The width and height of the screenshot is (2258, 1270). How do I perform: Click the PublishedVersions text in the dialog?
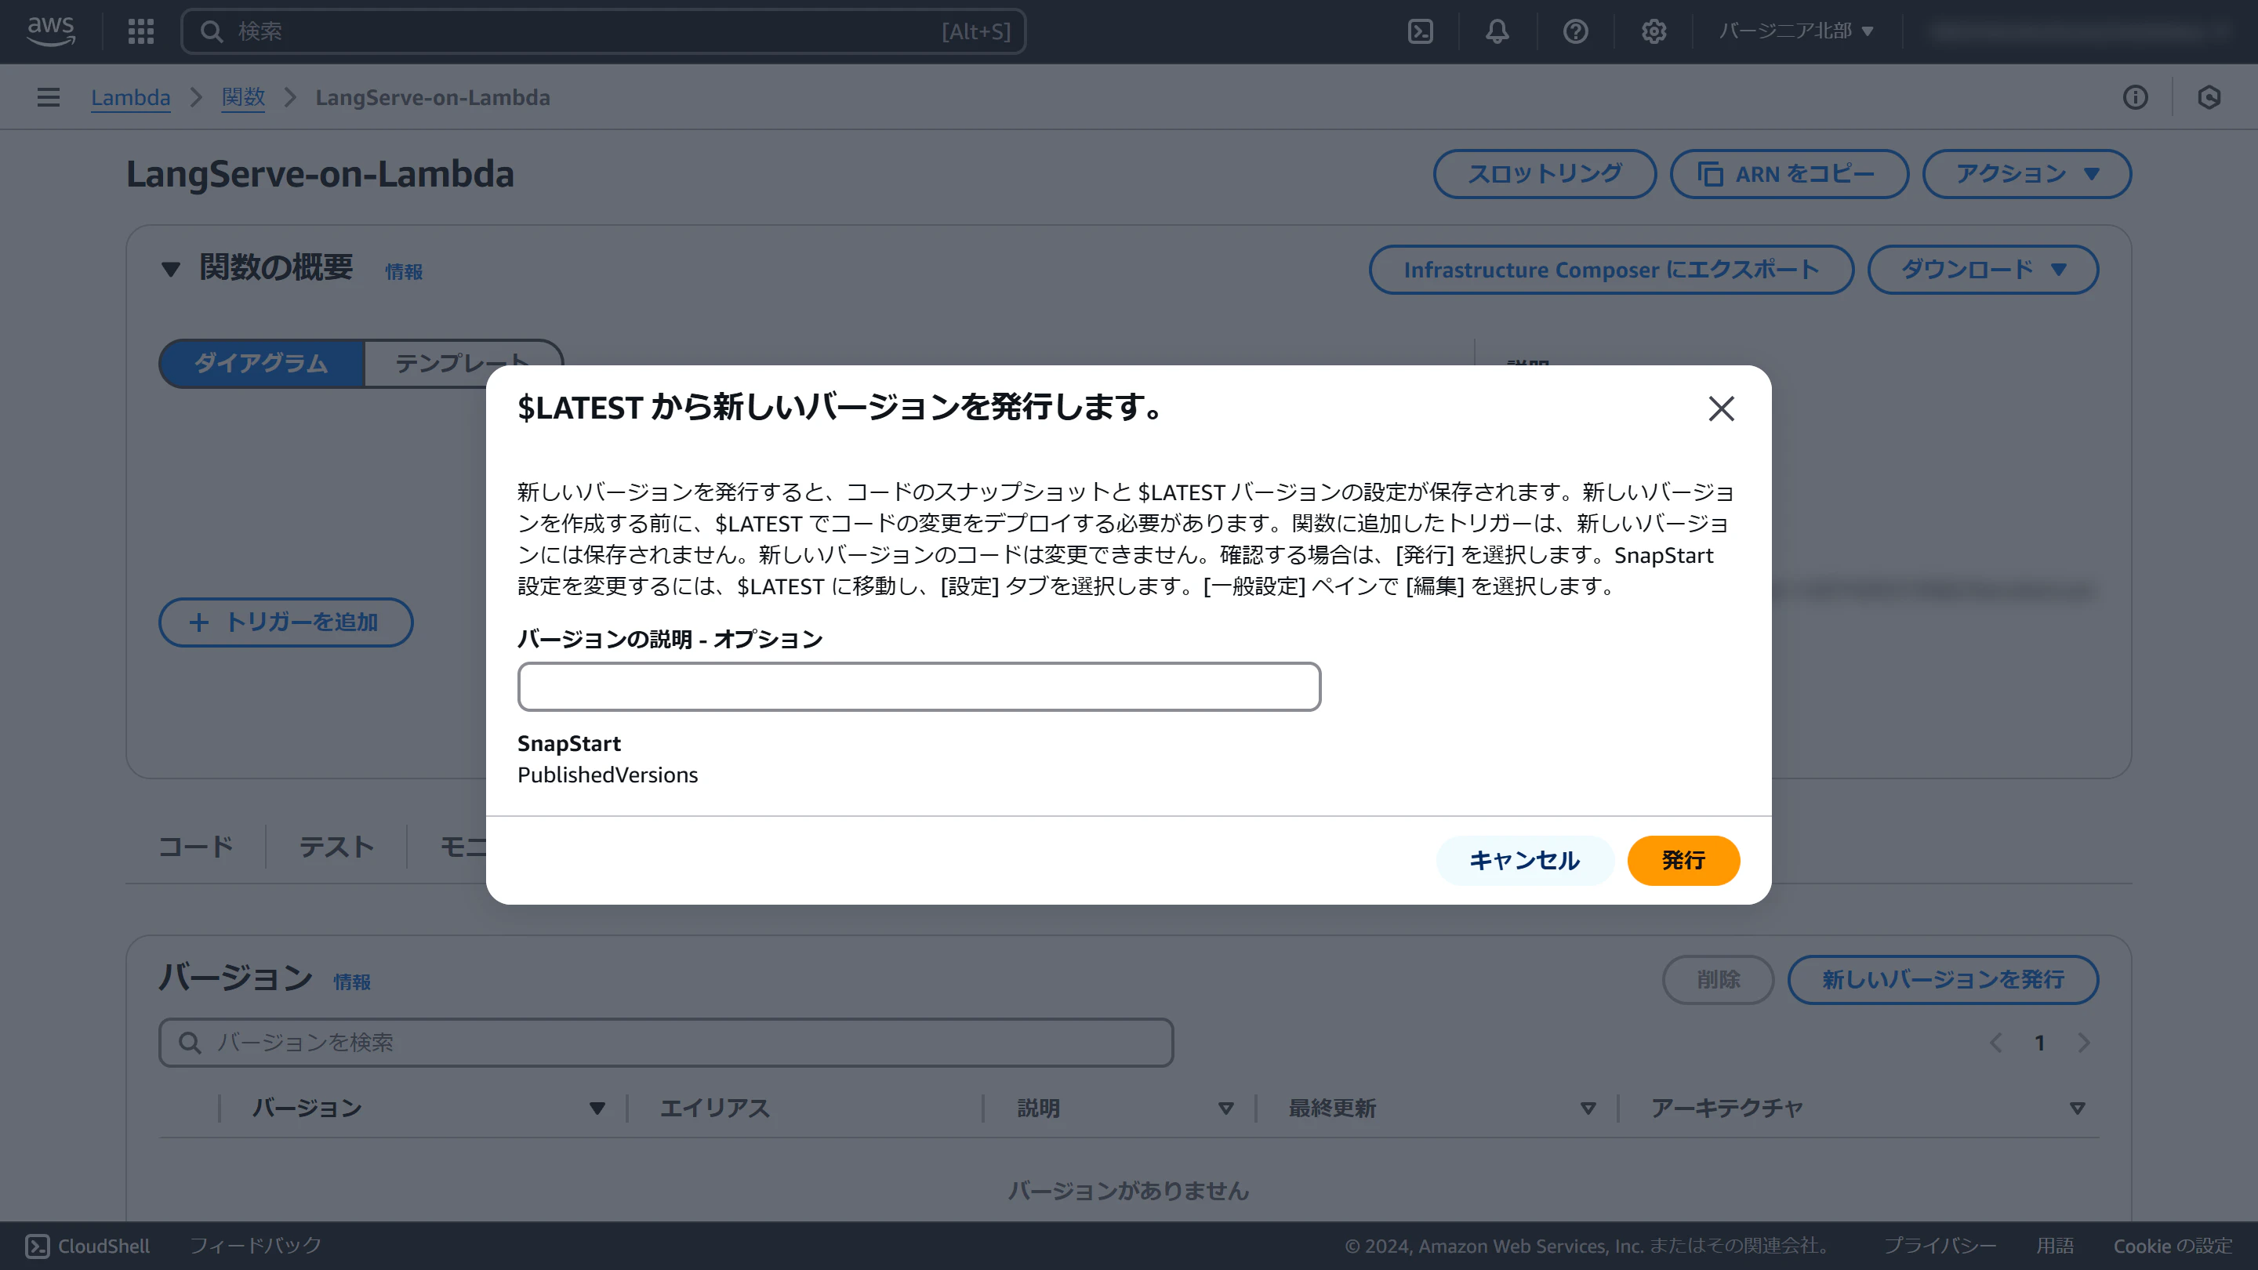[608, 775]
